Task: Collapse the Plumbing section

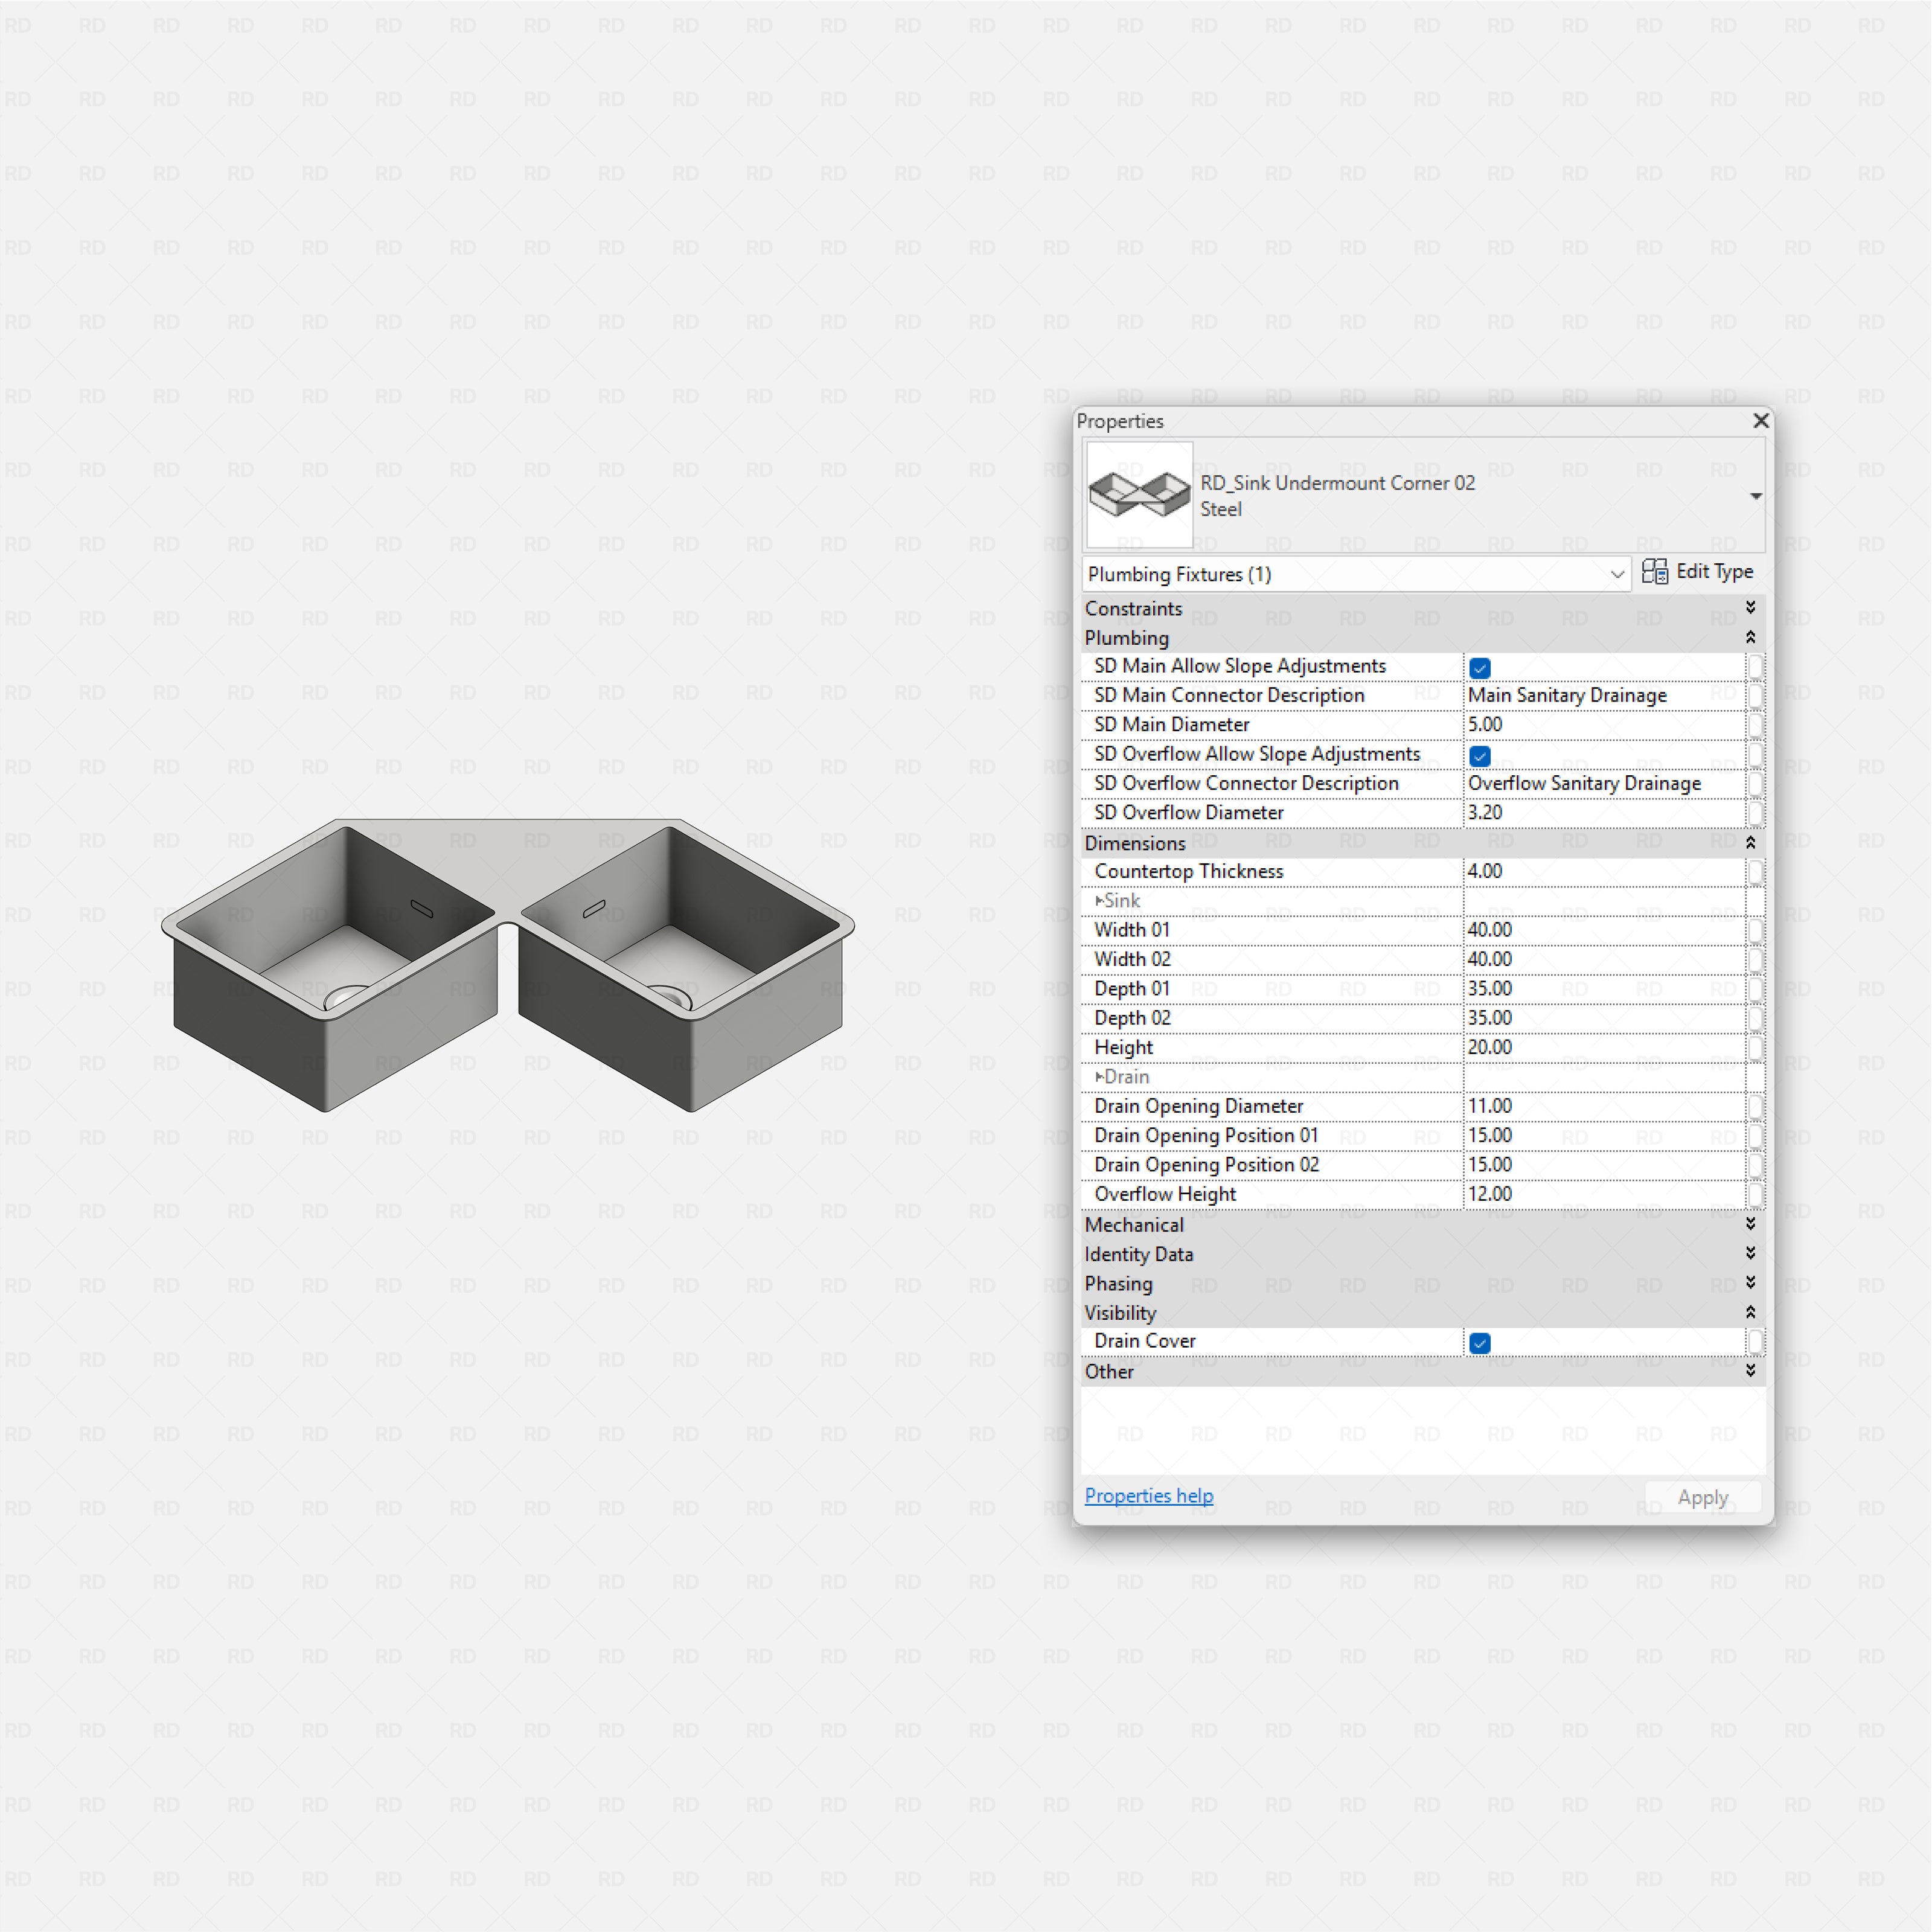Action: (x=1751, y=637)
